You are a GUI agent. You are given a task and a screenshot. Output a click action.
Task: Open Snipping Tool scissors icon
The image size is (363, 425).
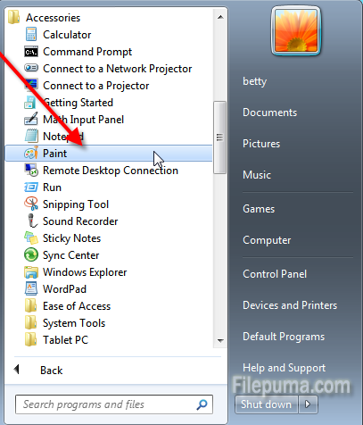click(x=31, y=204)
